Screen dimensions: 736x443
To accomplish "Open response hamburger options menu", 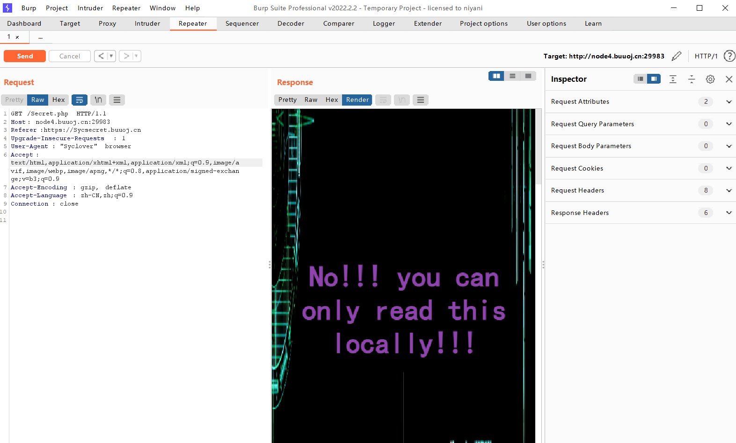I will click(x=421, y=100).
